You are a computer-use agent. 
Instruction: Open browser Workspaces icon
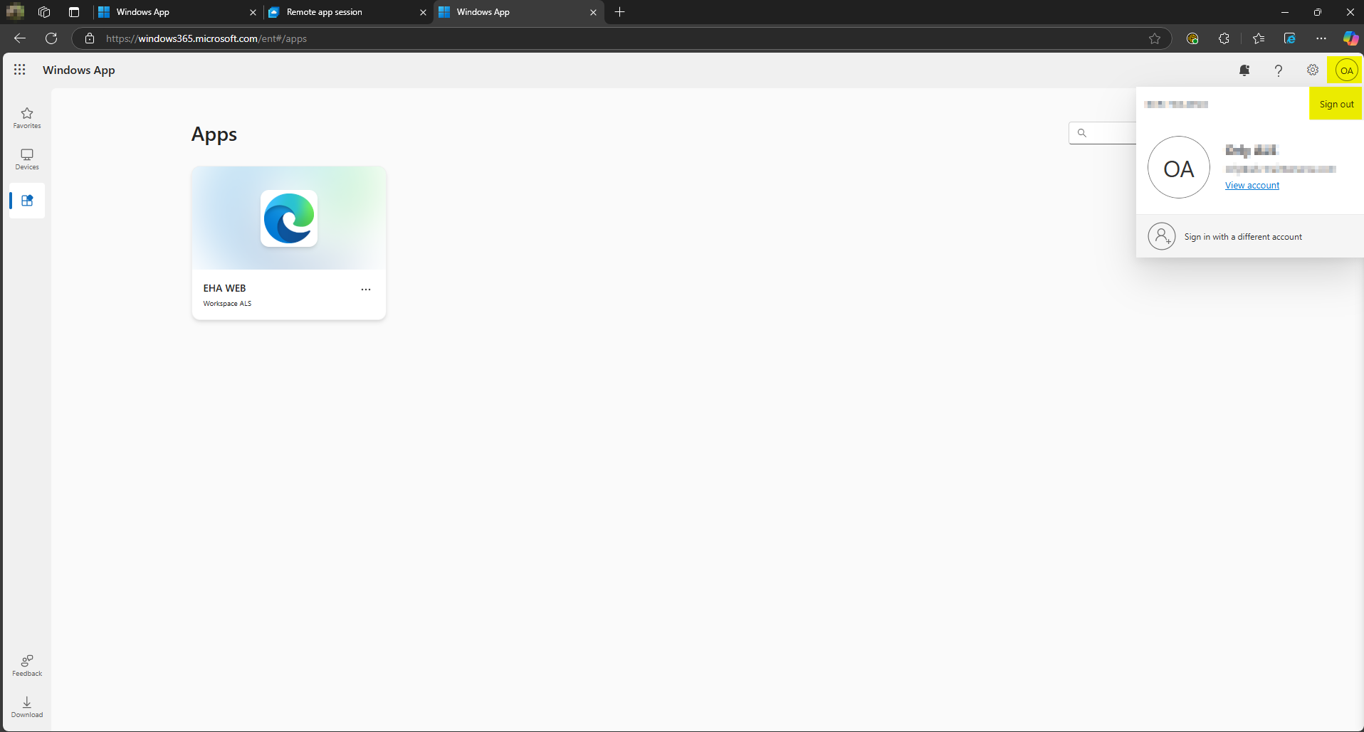pos(44,12)
